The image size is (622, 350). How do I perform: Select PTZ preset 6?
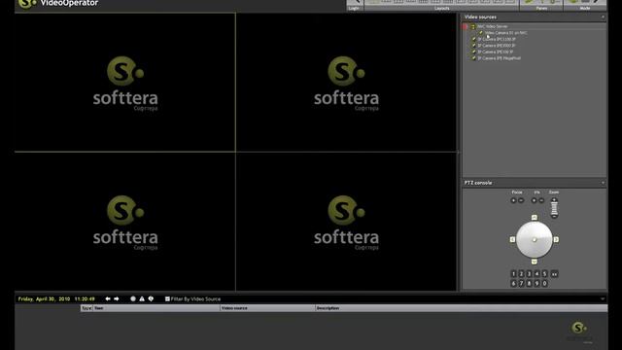513,283
